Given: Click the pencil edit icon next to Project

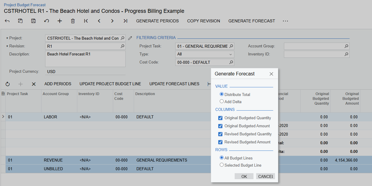Looking at the screenshot, I should pyautogui.click(x=130, y=38).
